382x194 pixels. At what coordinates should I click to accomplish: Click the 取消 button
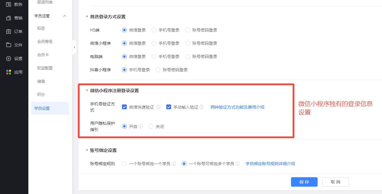[335, 182]
